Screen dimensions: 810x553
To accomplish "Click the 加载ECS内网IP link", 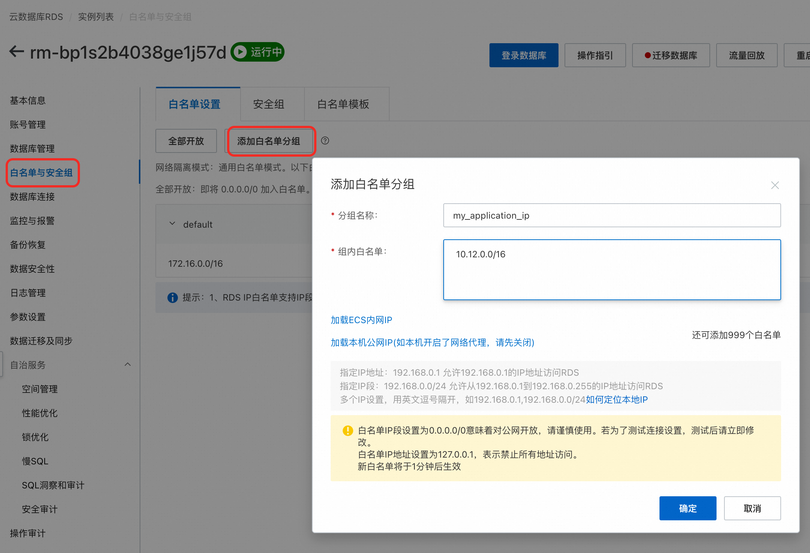I will pyautogui.click(x=361, y=320).
